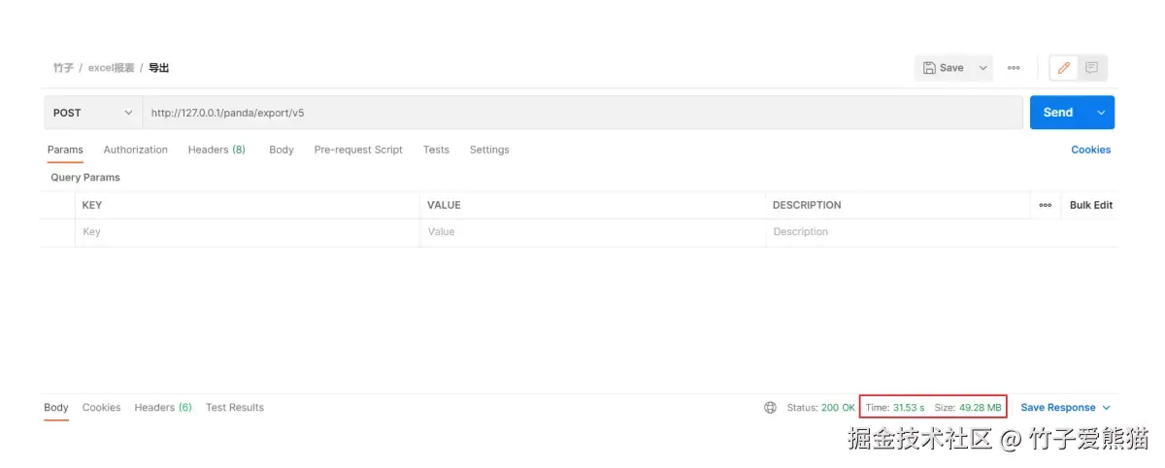Open the Save Response dropdown
Image resolution: width=1165 pixels, height=468 pixels.
1065,408
